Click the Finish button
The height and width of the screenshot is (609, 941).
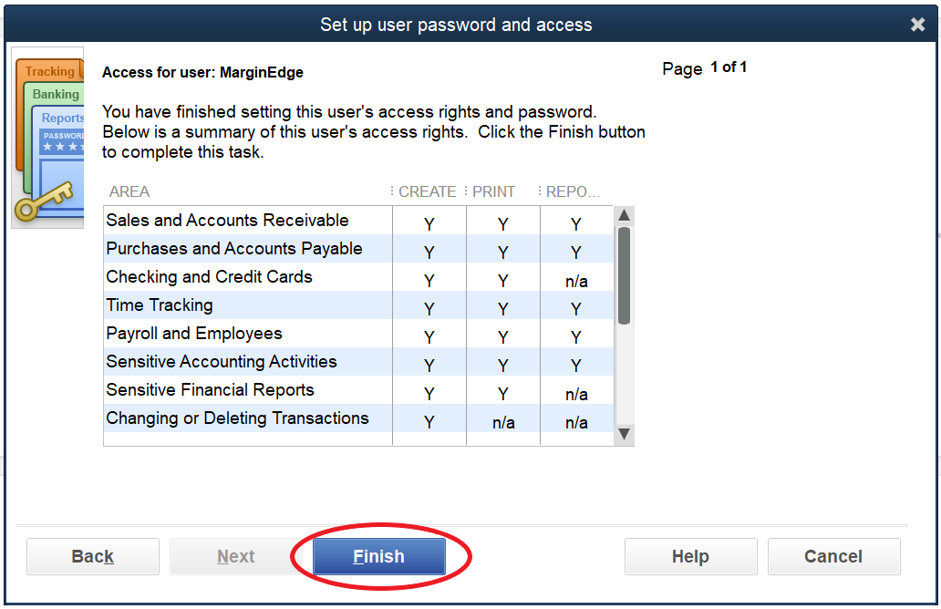click(378, 556)
